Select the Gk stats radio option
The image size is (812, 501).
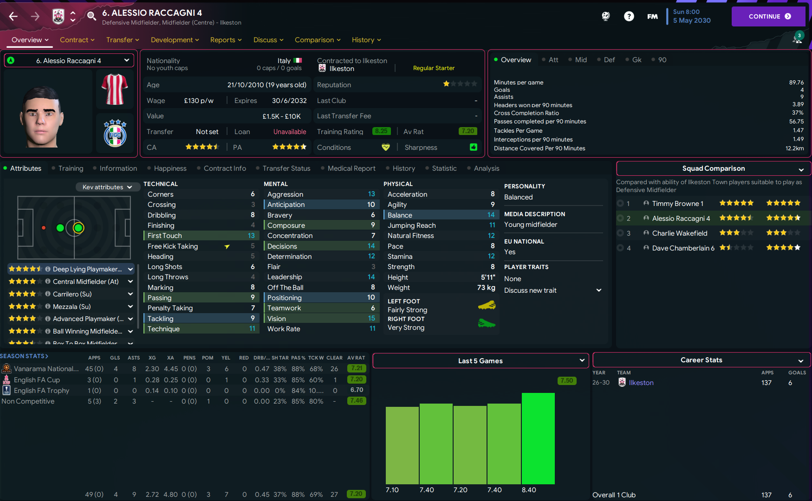point(633,60)
